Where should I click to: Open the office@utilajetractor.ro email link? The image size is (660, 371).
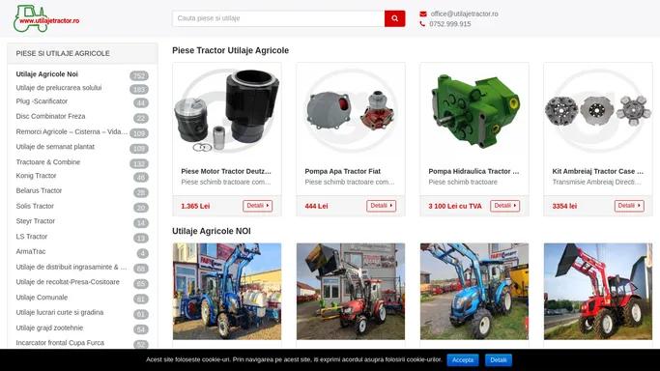(464, 14)
